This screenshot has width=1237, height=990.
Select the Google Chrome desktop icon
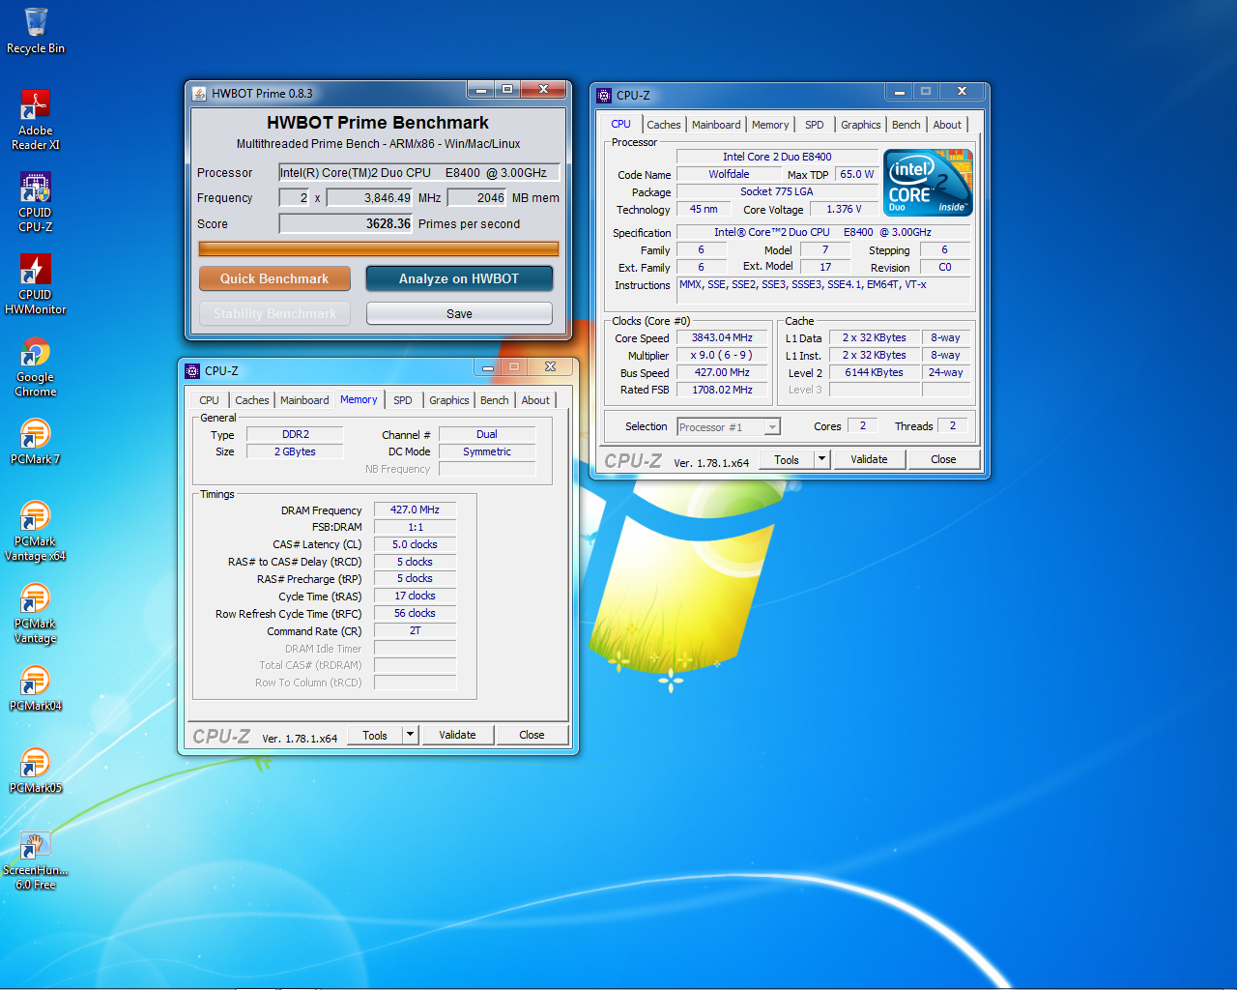[x=36, y=366]
